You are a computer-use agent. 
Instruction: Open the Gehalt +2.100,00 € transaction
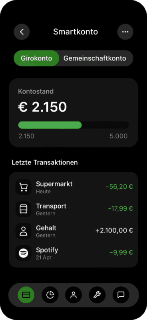[x=73, y=231]
